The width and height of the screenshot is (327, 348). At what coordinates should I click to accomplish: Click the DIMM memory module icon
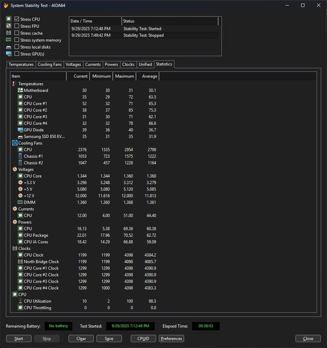pyautogui.click(x=20, y=202)
